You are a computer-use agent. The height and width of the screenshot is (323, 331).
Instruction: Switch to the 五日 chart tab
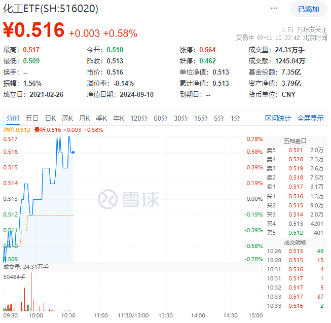pos(31,118)
